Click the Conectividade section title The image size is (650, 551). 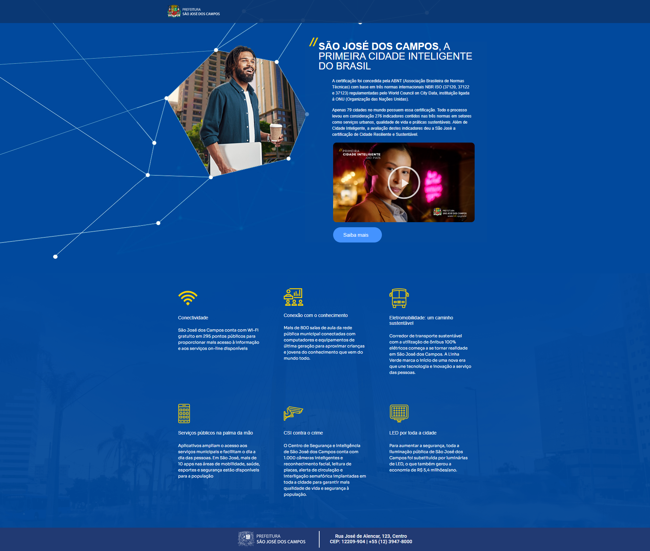tap(193, 318)
